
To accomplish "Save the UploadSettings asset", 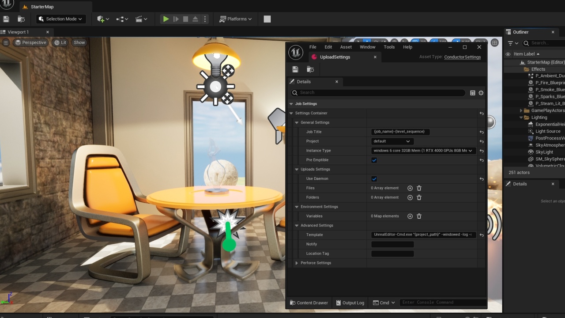I will pyautogui.click(x=295, y=69).
